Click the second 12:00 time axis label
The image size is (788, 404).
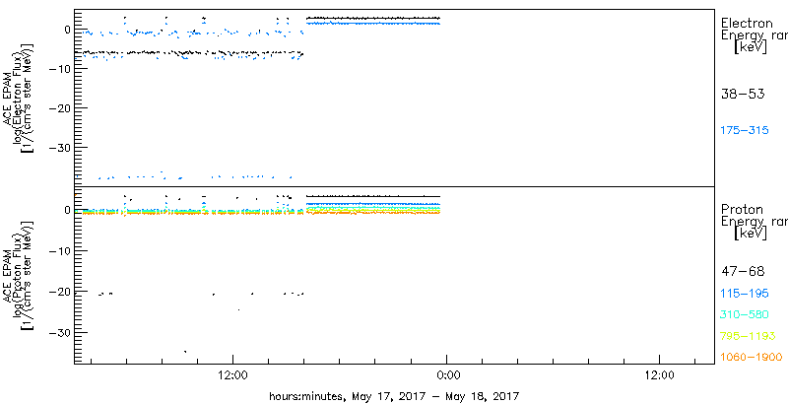tap(659, 374)
